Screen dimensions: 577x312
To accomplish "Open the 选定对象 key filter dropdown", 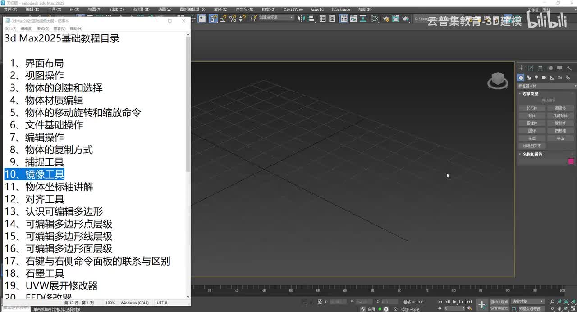I will point(528,302).
